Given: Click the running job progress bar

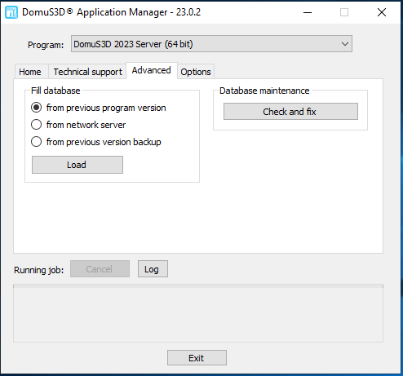Looking at the screenshot, I should (198, 286).
